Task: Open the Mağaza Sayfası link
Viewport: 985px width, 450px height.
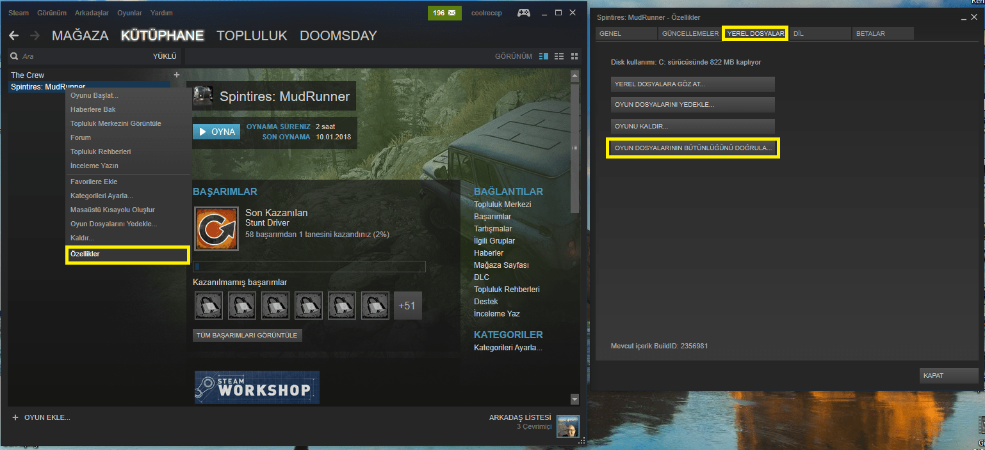Action: tap(501, 265)
